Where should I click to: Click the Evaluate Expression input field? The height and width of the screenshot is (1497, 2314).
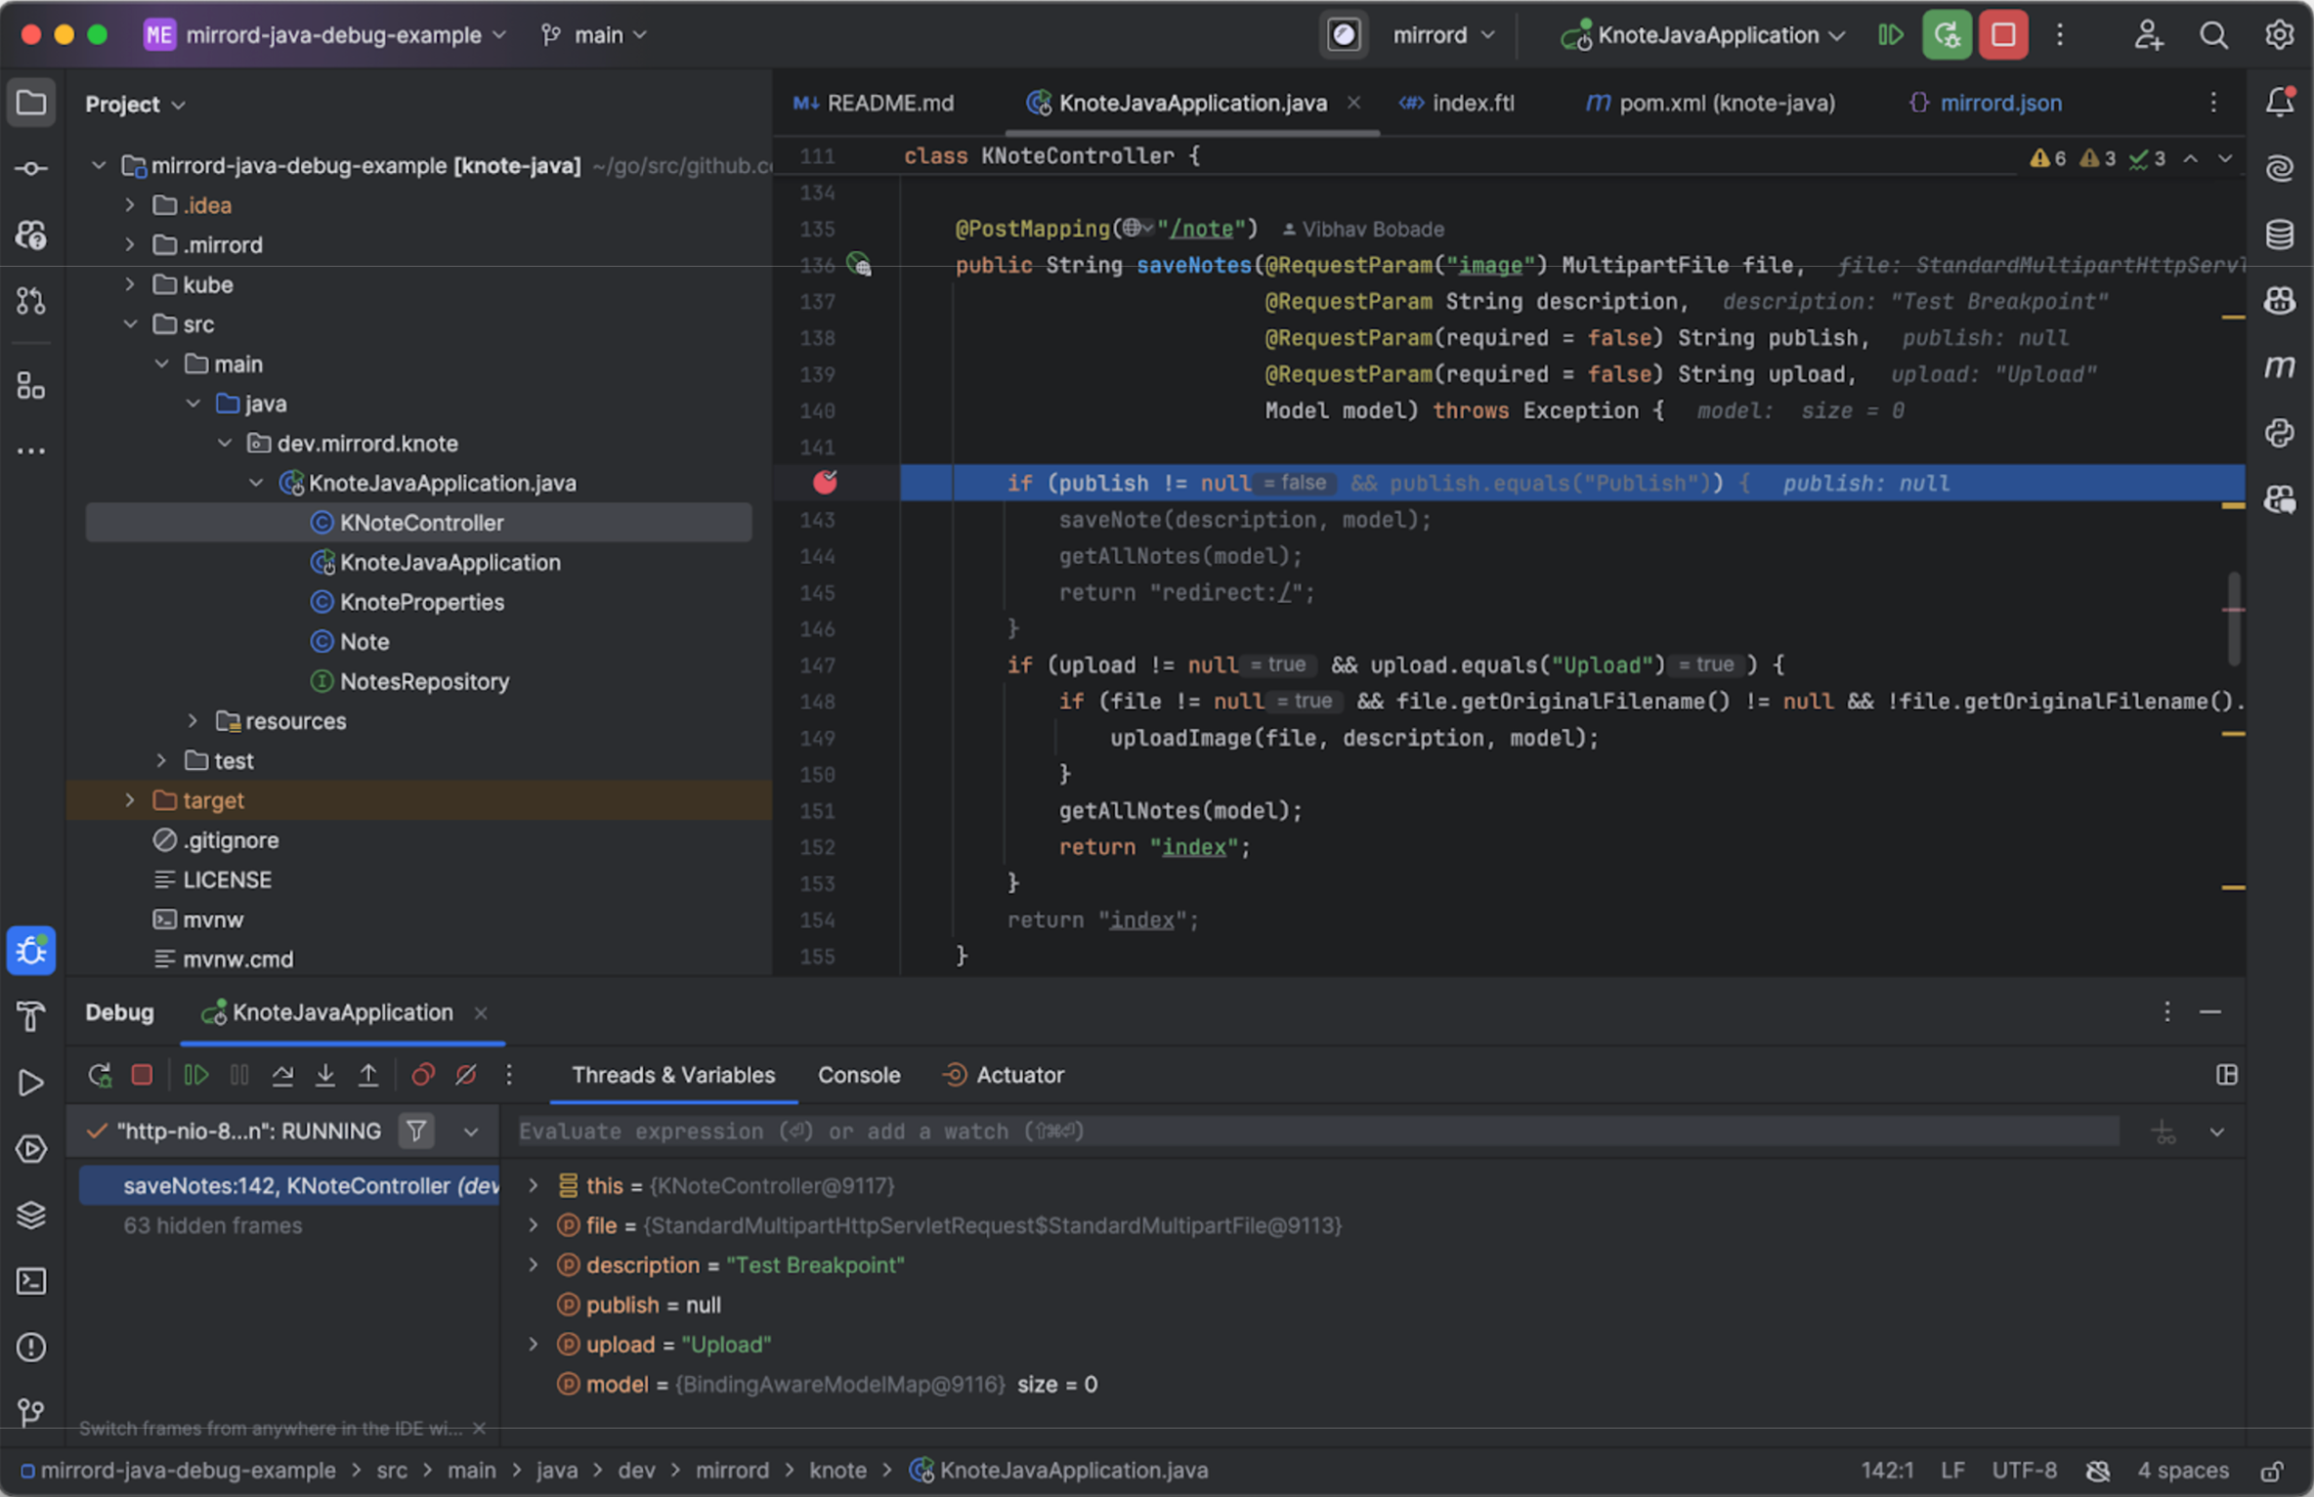point(1315,1130)
